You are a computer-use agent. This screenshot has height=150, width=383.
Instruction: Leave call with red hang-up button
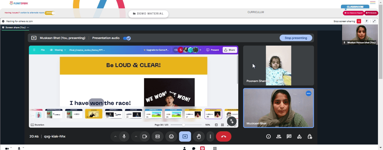pyautogui.click(x=224, y=136)
